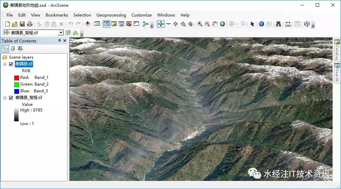Click the 3D view cube icon
341x189 pixels.
pyautogui.click(x=307, y=24)
